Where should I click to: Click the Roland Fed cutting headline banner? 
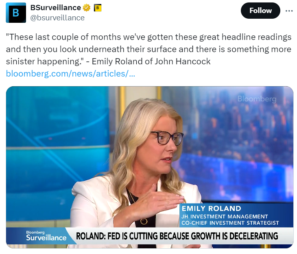177,236
